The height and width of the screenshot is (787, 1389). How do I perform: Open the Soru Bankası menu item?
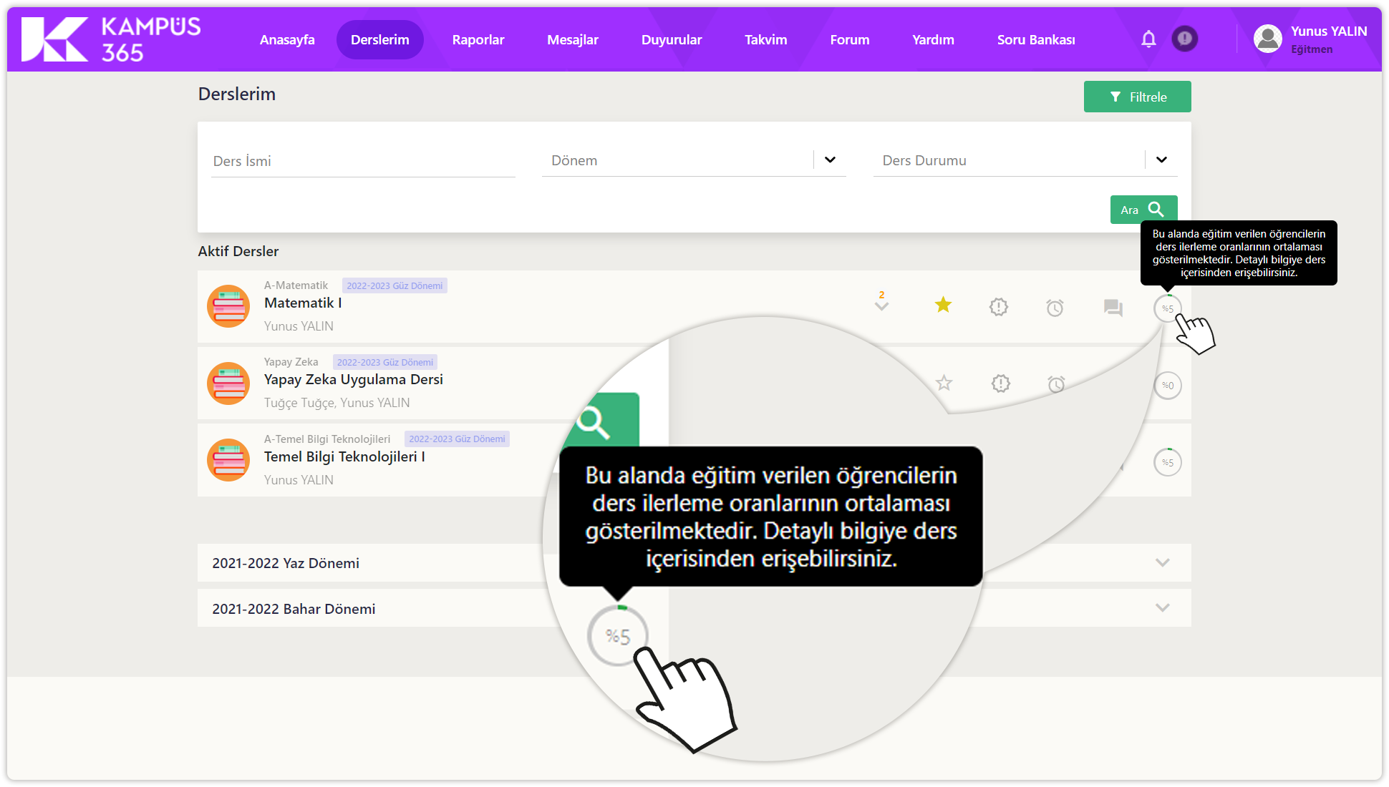coord(1035,40)
